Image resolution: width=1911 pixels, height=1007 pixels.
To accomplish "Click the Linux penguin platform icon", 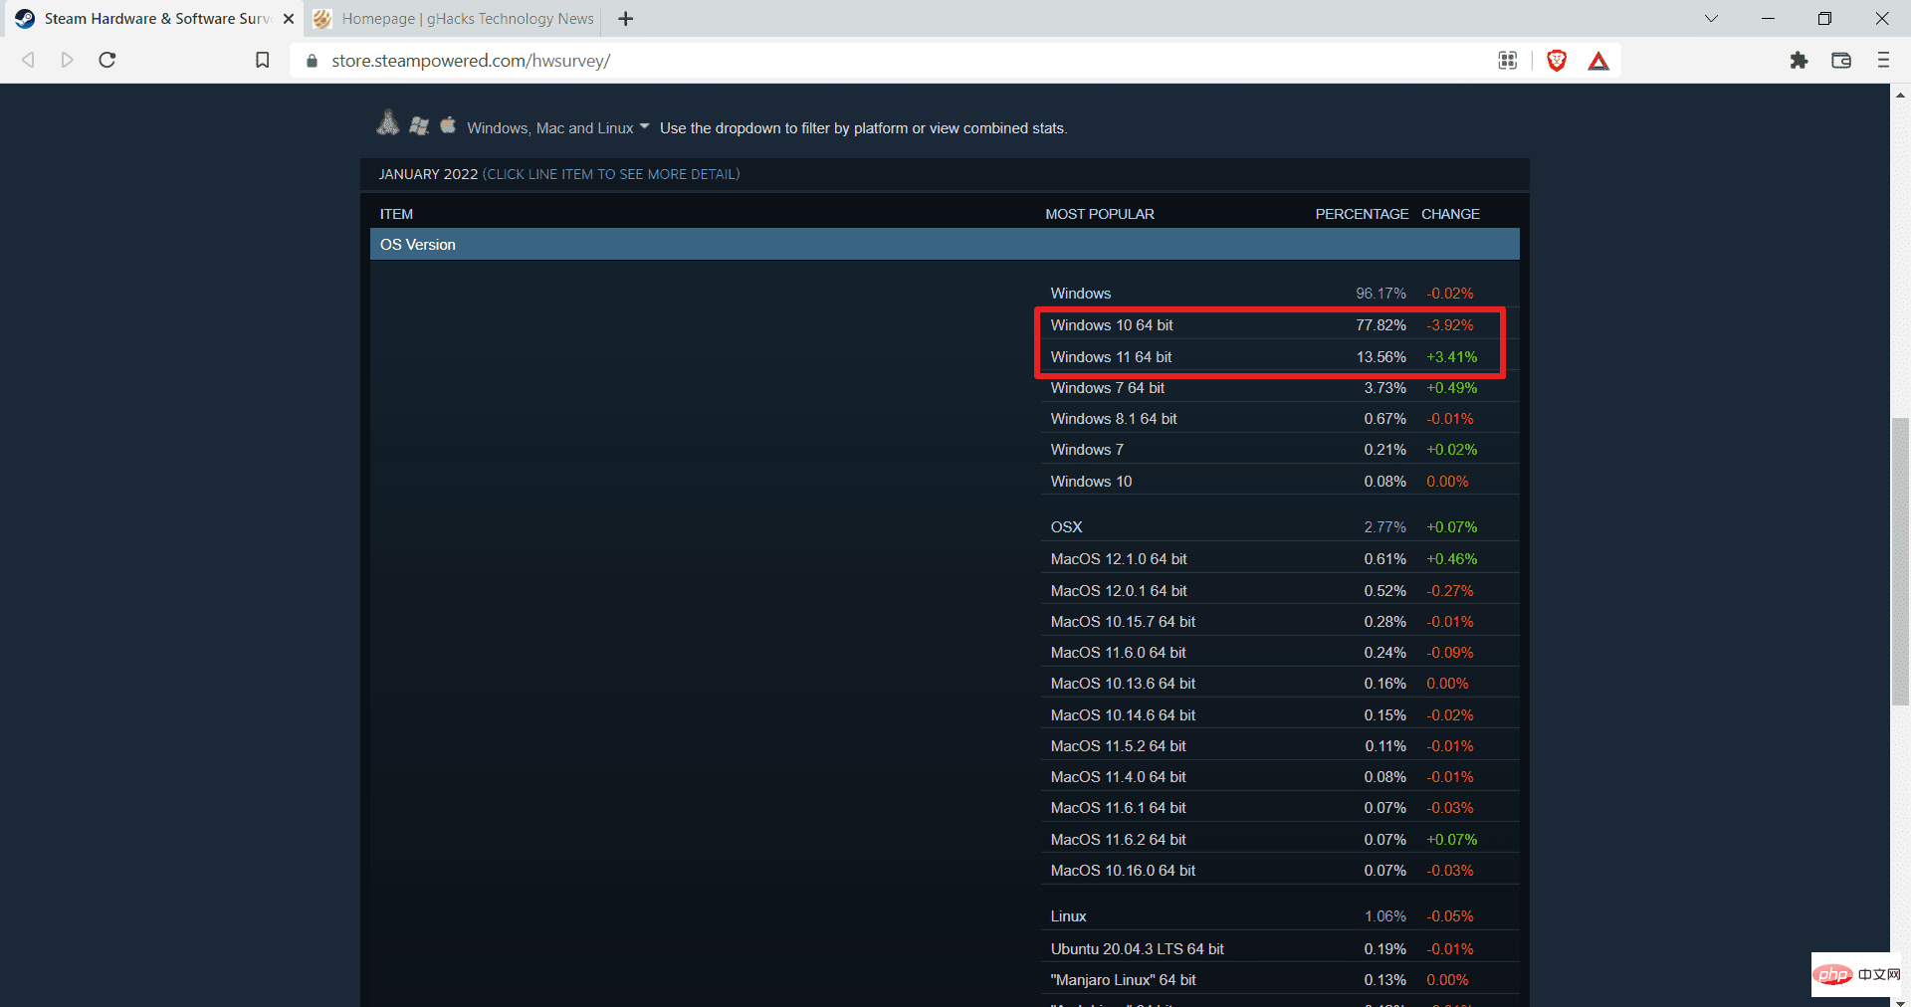I will point(388,123).
